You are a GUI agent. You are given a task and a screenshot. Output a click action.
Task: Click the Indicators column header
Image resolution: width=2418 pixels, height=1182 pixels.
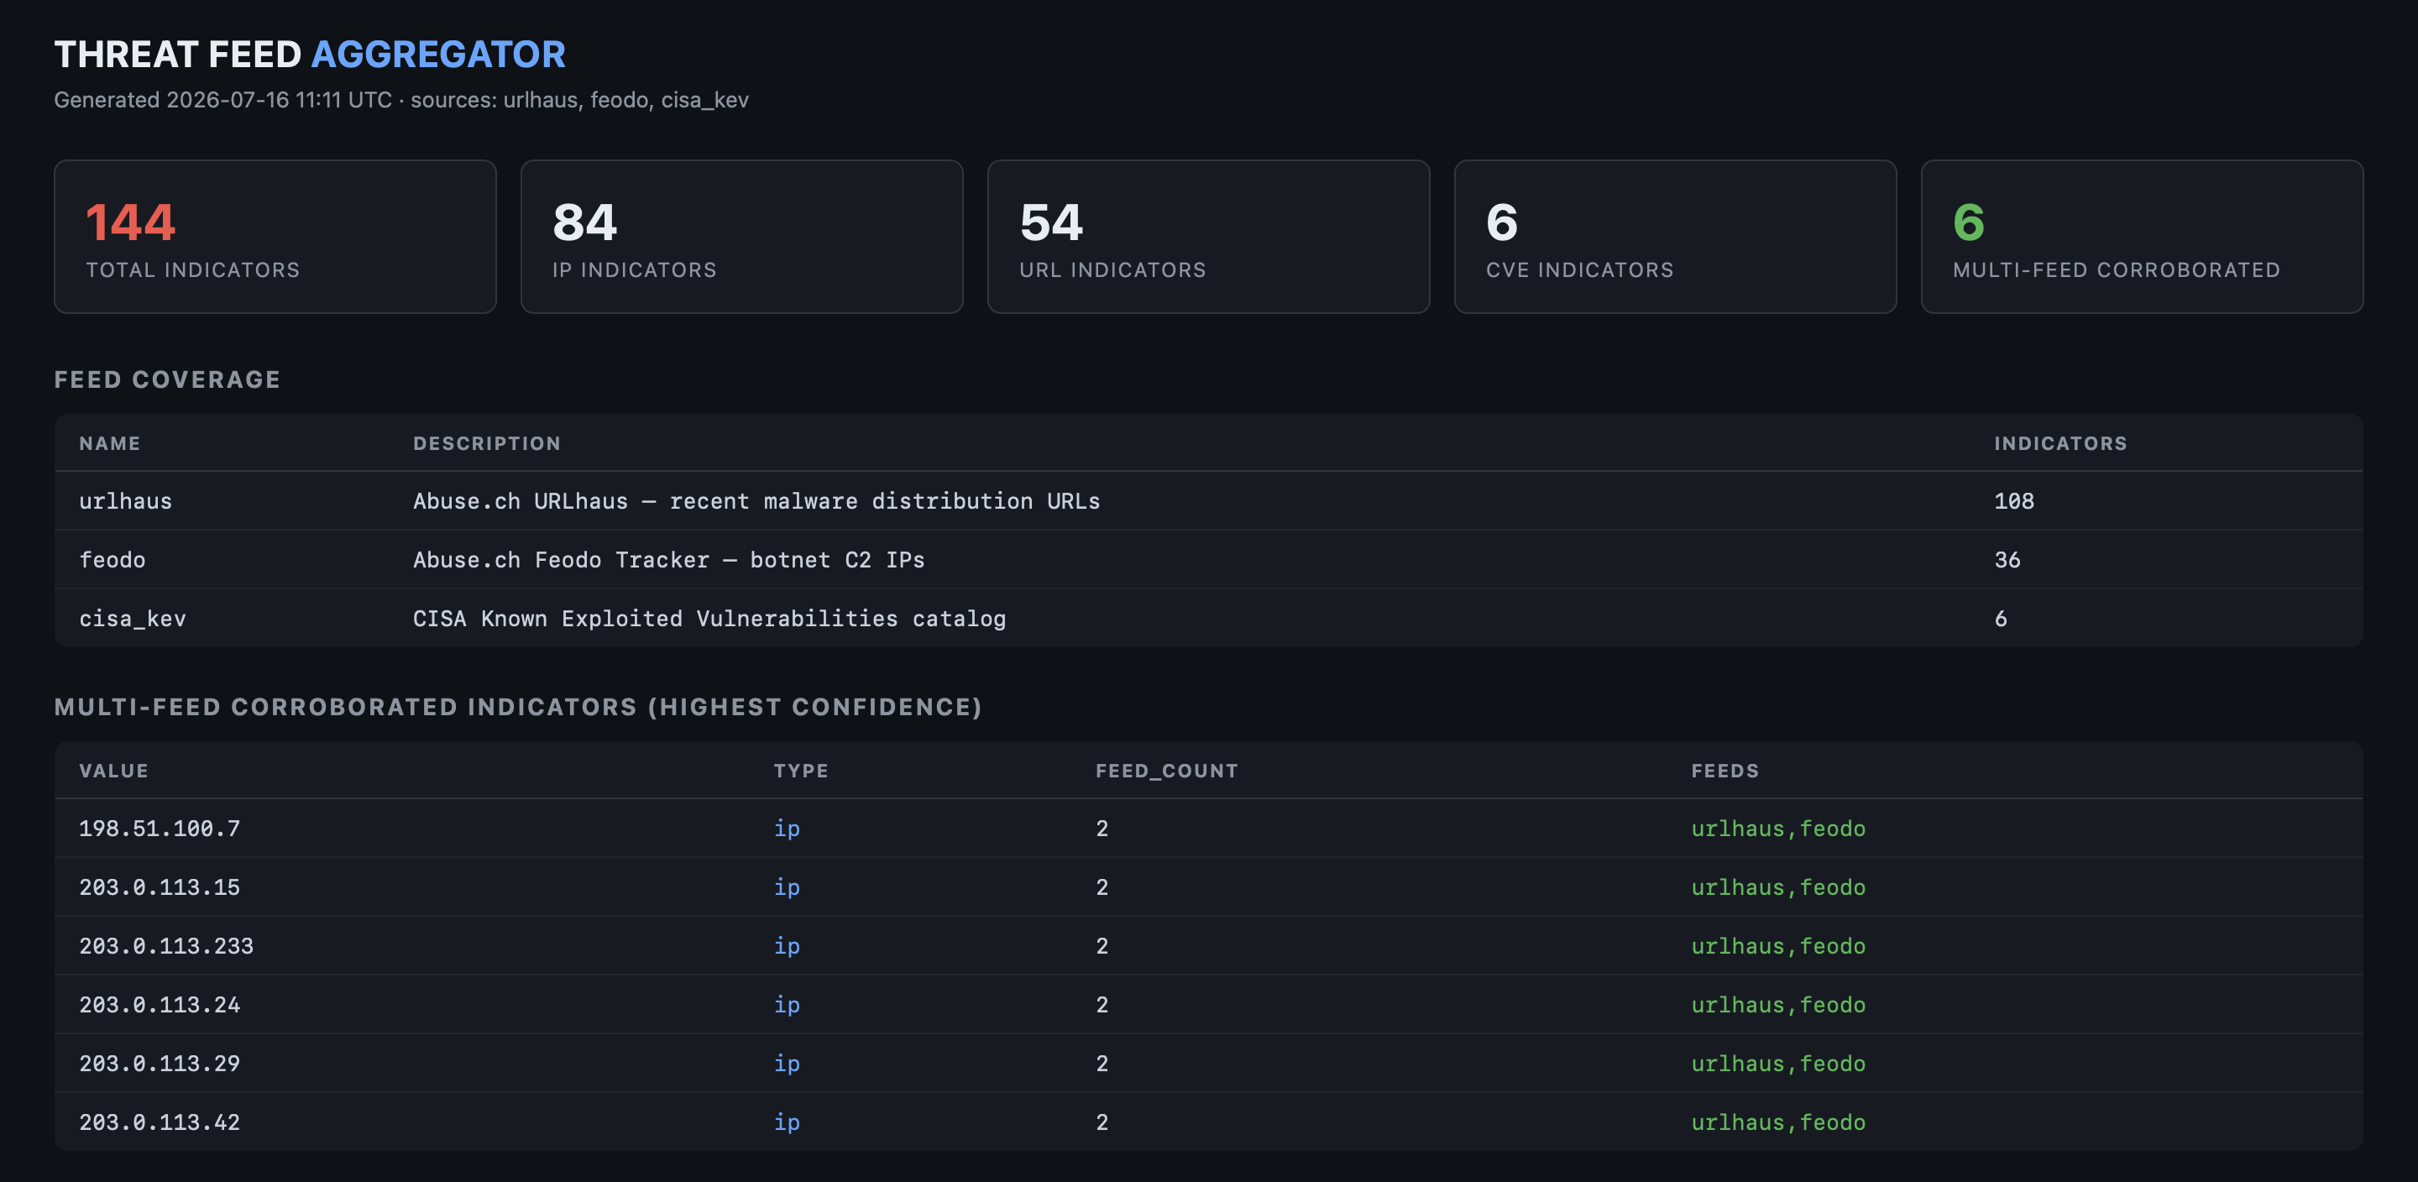pos(2060,443)
